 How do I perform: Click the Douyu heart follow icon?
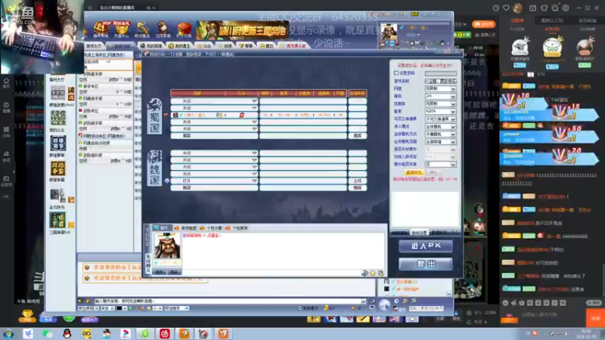pyautogui.click(x=506, y=8)
